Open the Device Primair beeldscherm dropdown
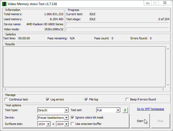This screenshot has height=131, width=173. click(66, 118)
